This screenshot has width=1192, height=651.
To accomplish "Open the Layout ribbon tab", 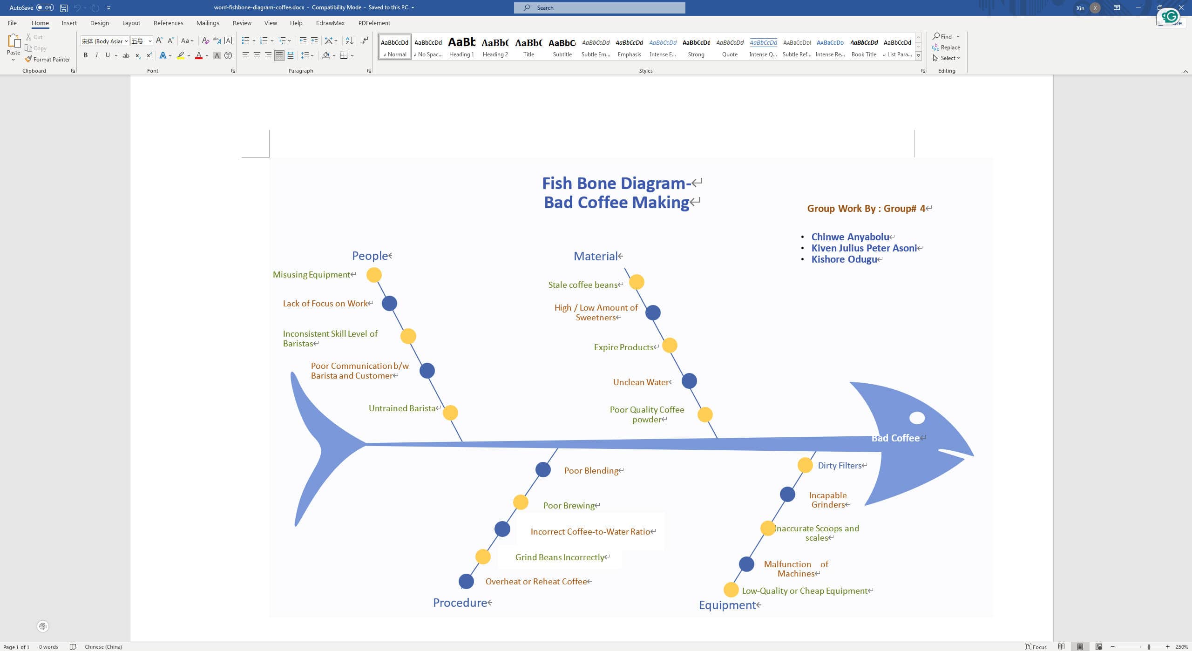I will 131,23.
